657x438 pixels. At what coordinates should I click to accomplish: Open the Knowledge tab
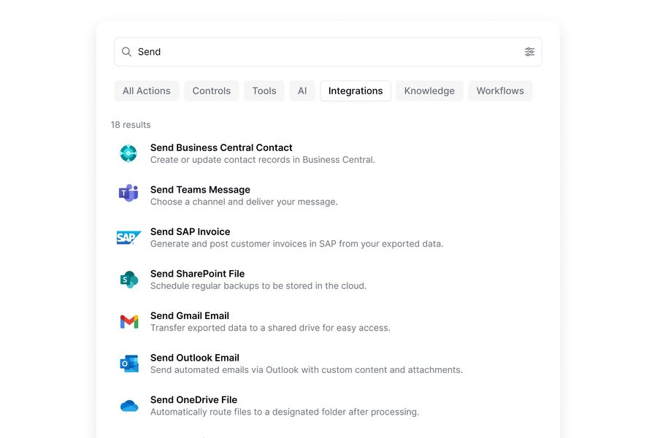coord(429,91)
